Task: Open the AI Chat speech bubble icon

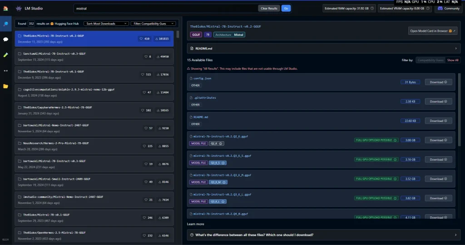Action: point(5,39)
